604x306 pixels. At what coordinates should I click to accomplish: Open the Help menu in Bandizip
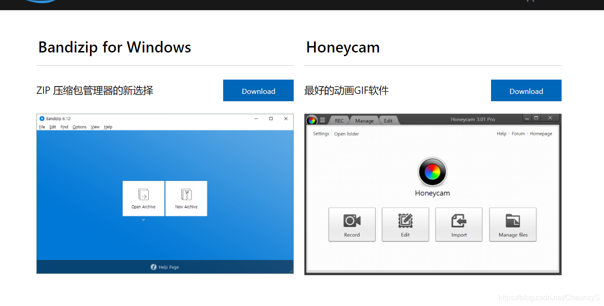[x=108, y=127]
